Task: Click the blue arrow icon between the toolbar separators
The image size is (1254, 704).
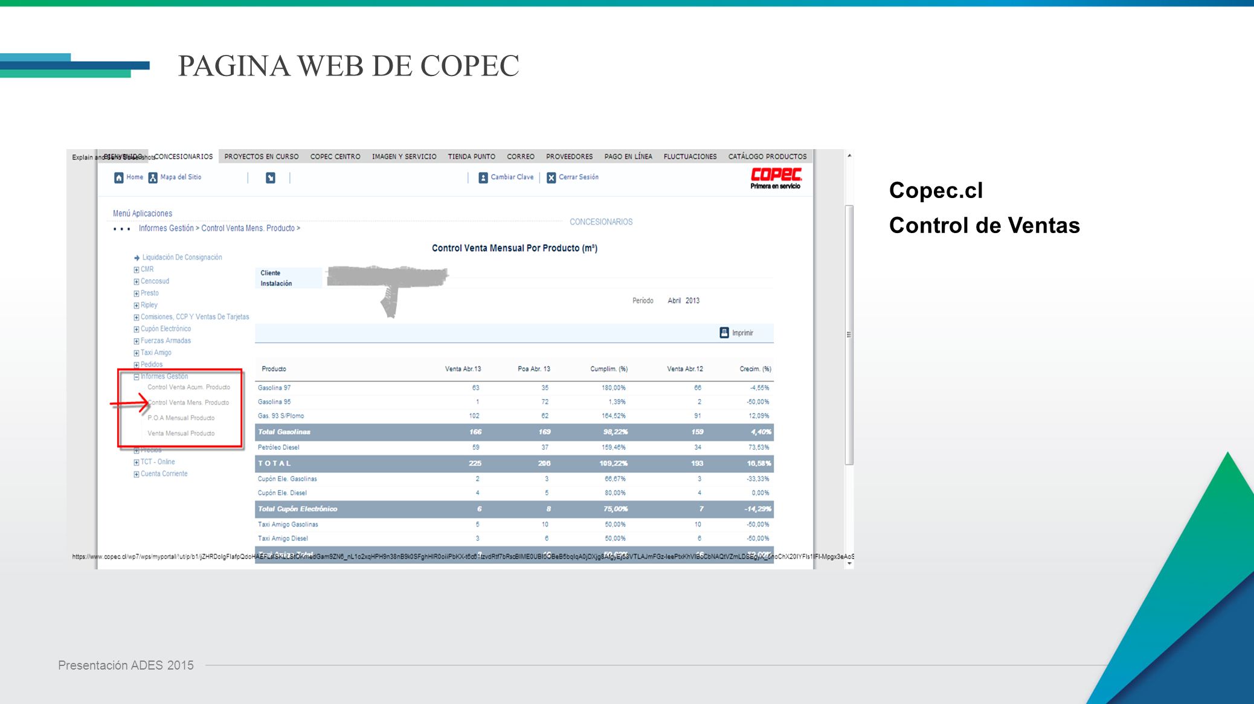Action: click(x=271, y=178)
